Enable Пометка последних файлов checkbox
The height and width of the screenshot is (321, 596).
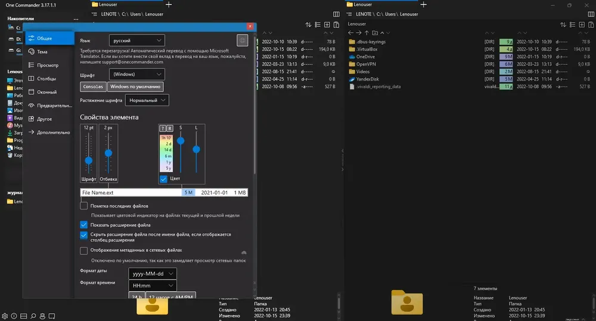click(83, 206)
